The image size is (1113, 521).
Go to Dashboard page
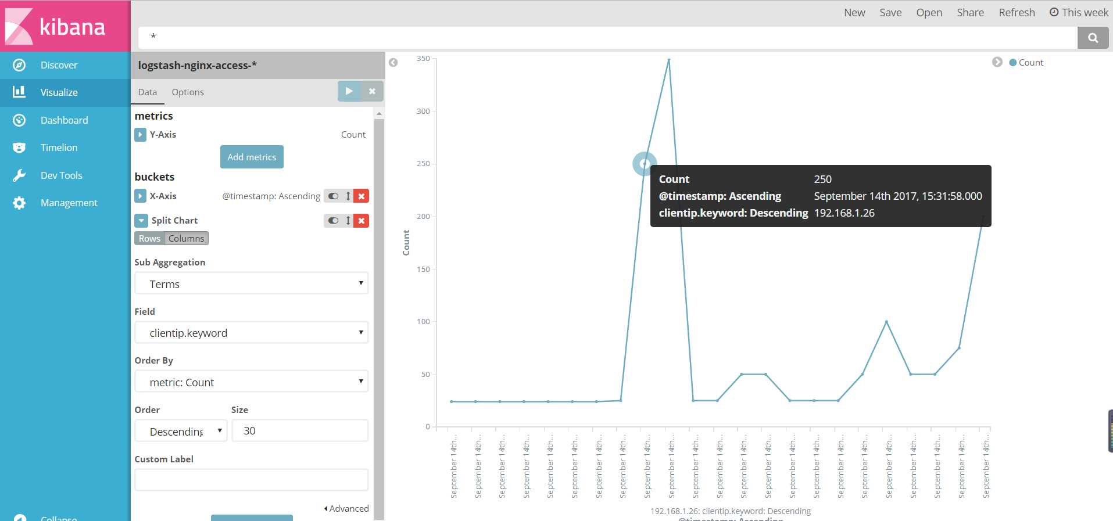(65, 120)
